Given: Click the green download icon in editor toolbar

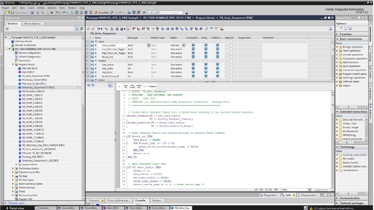Looking at the screenshot, I should click(x=157, y=29).
